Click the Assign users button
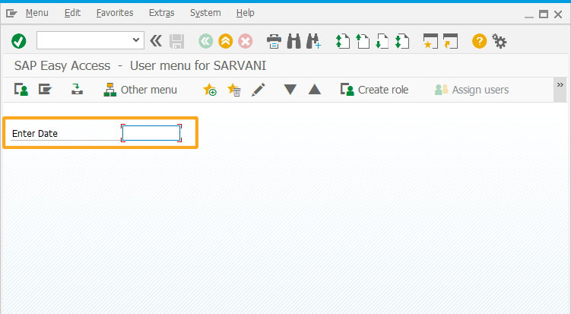571x314 pixels. click(x=471, y=90)
